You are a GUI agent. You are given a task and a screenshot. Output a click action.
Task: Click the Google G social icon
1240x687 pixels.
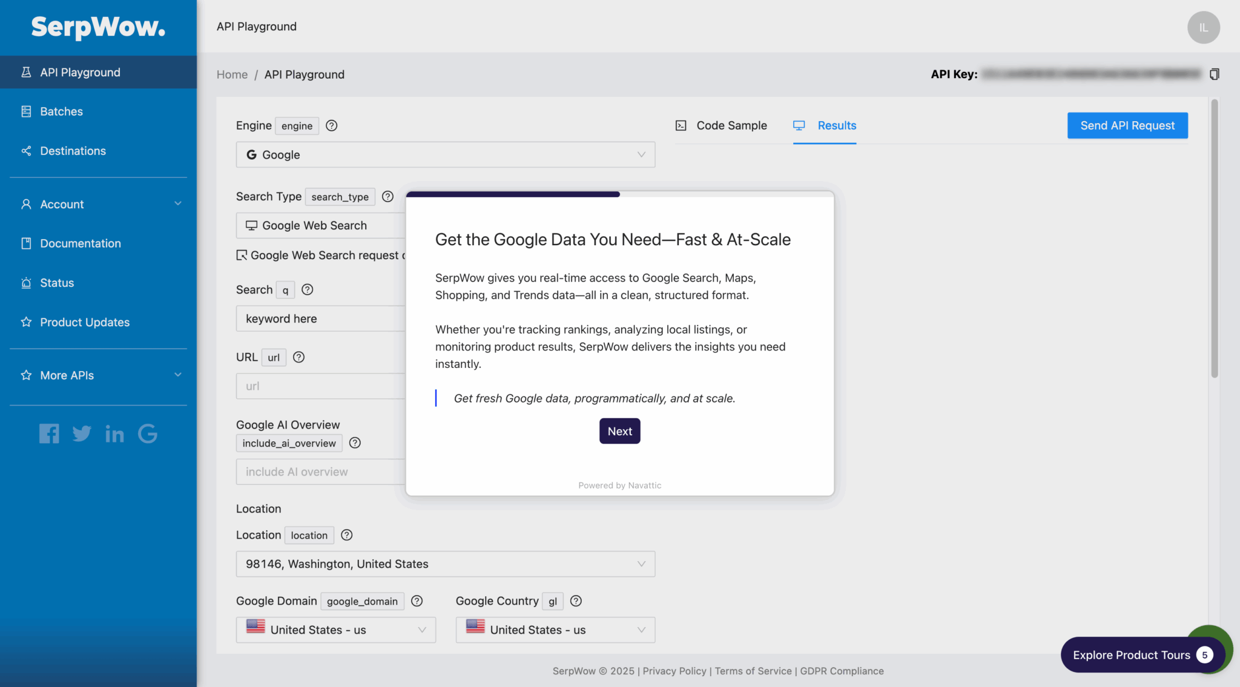148,433
